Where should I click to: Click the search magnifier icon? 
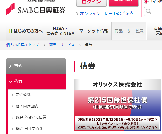click(149, 11)
